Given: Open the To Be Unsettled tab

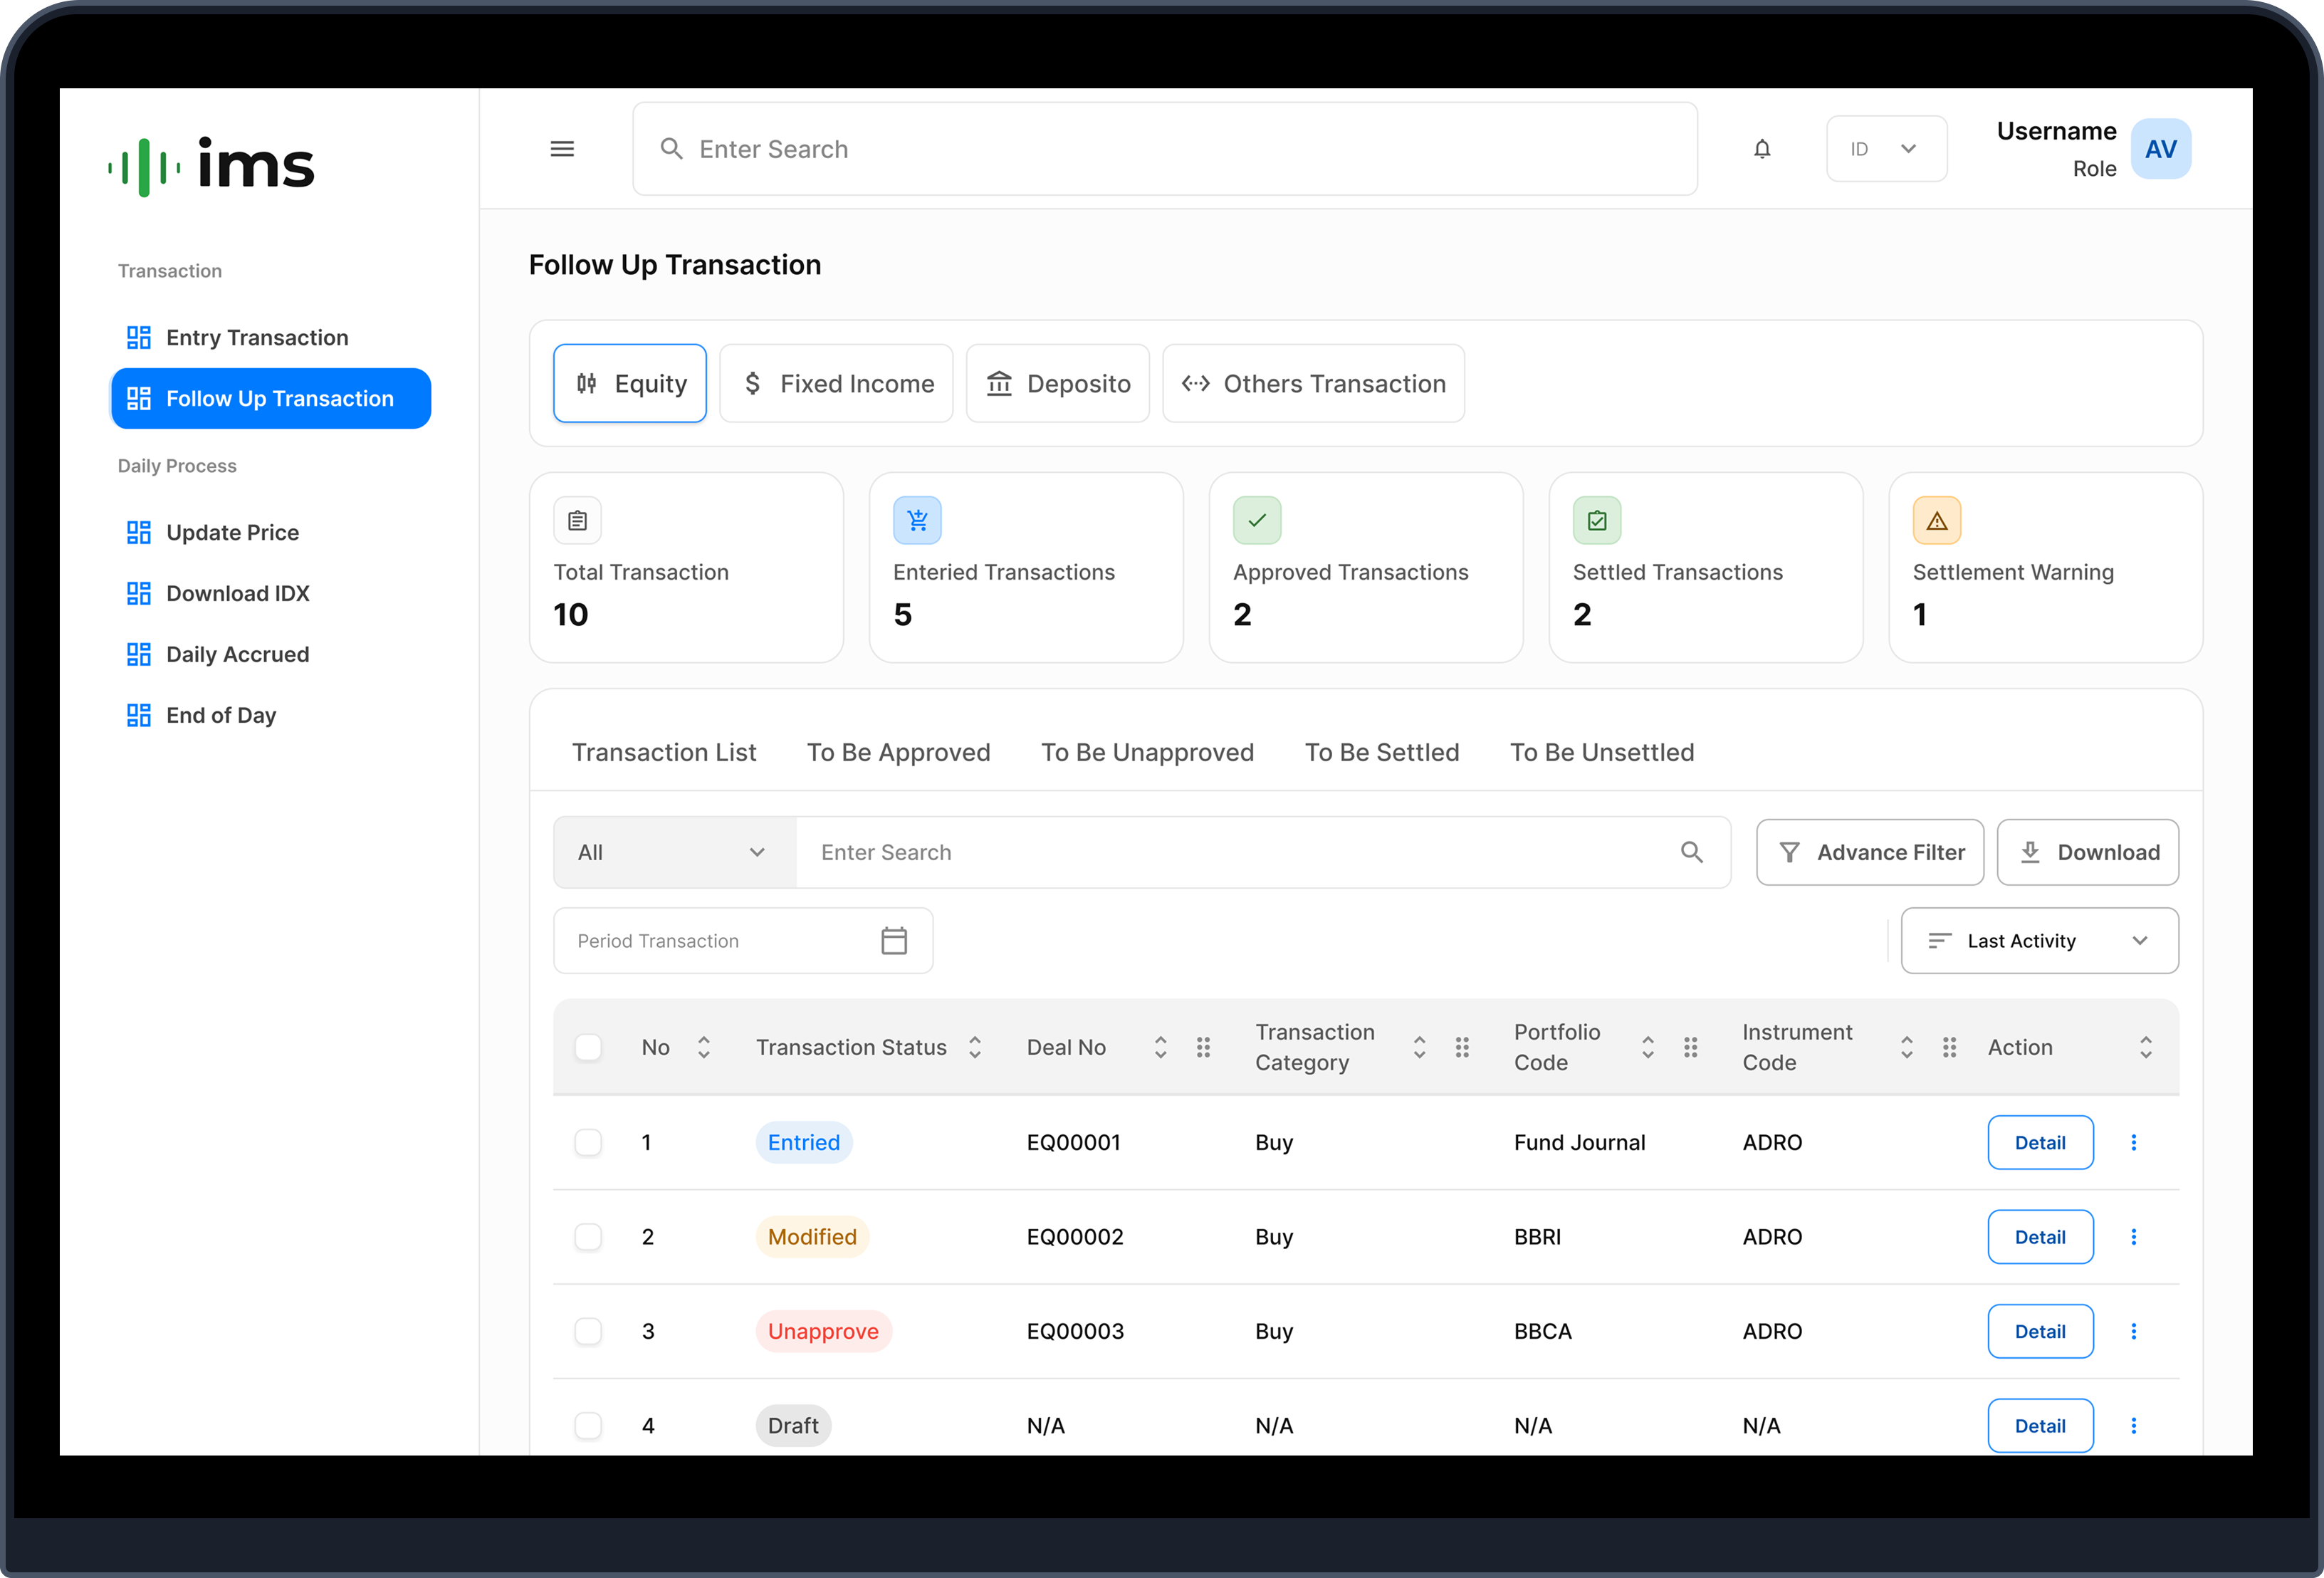Looking at the screenshot, I should tap(1602, 752).
